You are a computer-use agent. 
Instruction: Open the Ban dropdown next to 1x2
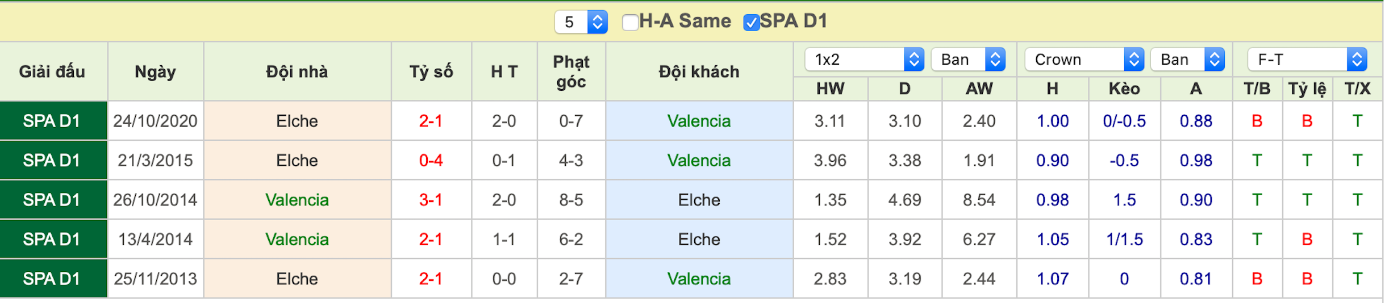968,60
